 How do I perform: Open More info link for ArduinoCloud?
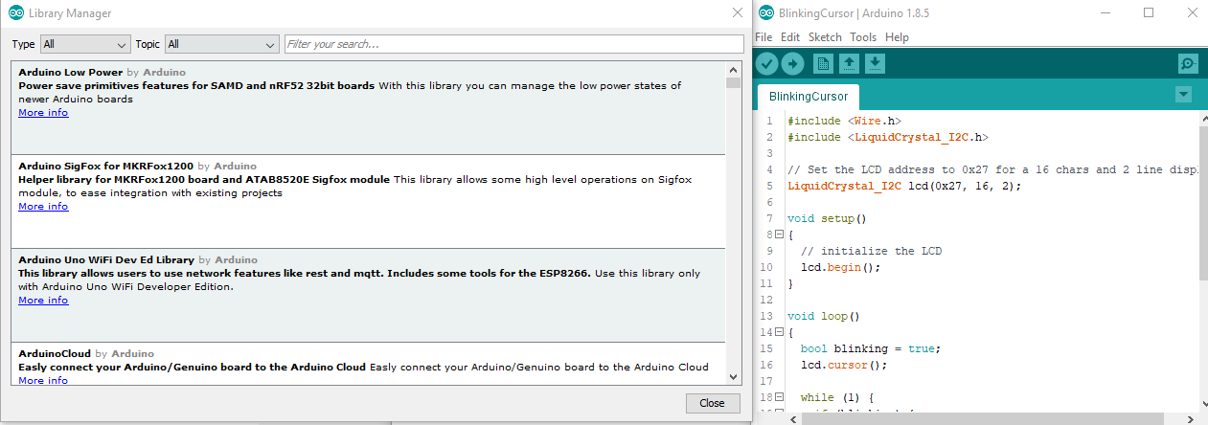43,380
